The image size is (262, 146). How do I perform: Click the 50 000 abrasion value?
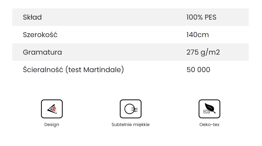click(198, 70)
